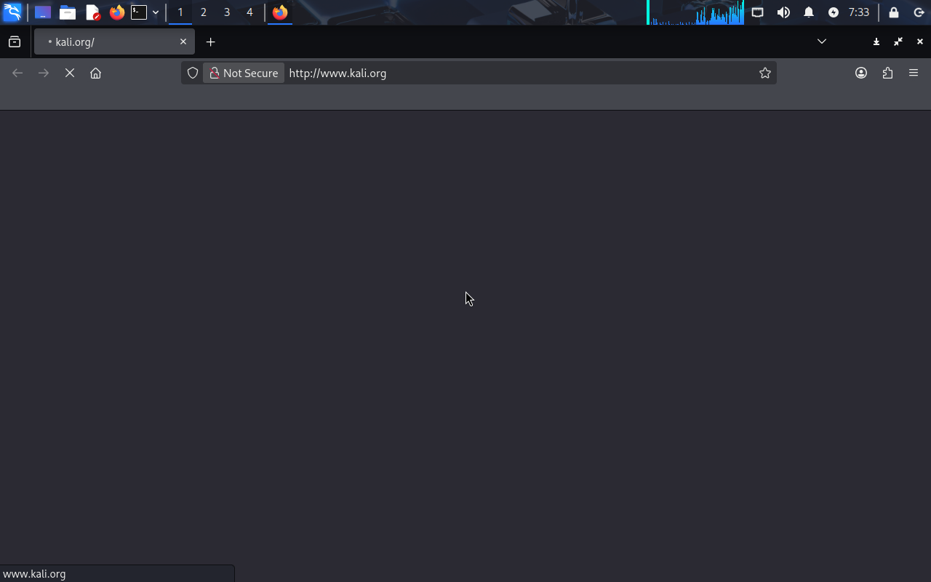The image size is (931, 582).
Task: Open the file manager from the panel
Action: (x=68, y=12)
